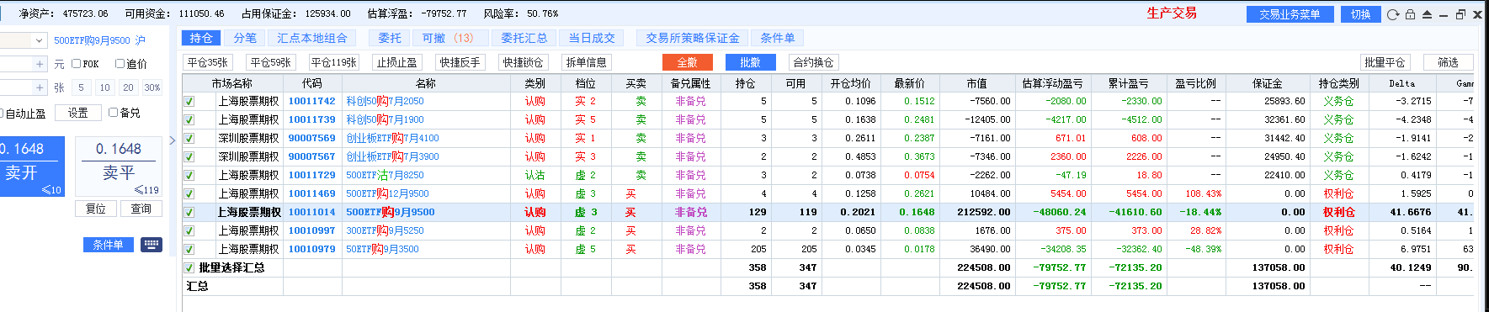Click the 平仓35张 button
Image resolution: width=1489 pixels, height=312 pixels.
click(207, 62)
